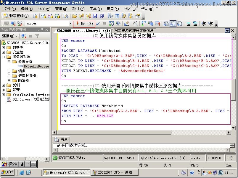Click the Disconnect icon in query toolbar
This screenshot has width=238, height=178.
coord(13,24)
